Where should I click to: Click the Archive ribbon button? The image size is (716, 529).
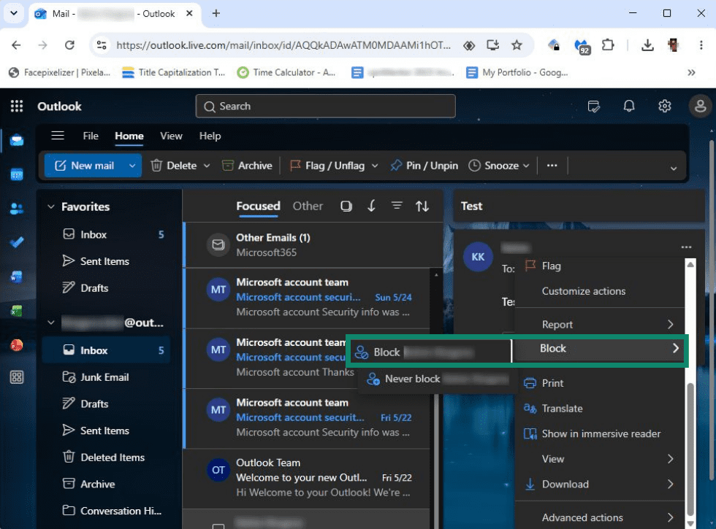247,166
